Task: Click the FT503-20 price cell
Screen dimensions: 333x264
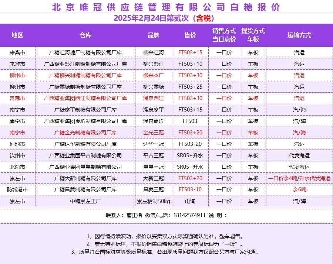Action: click(x=190, y=144)
